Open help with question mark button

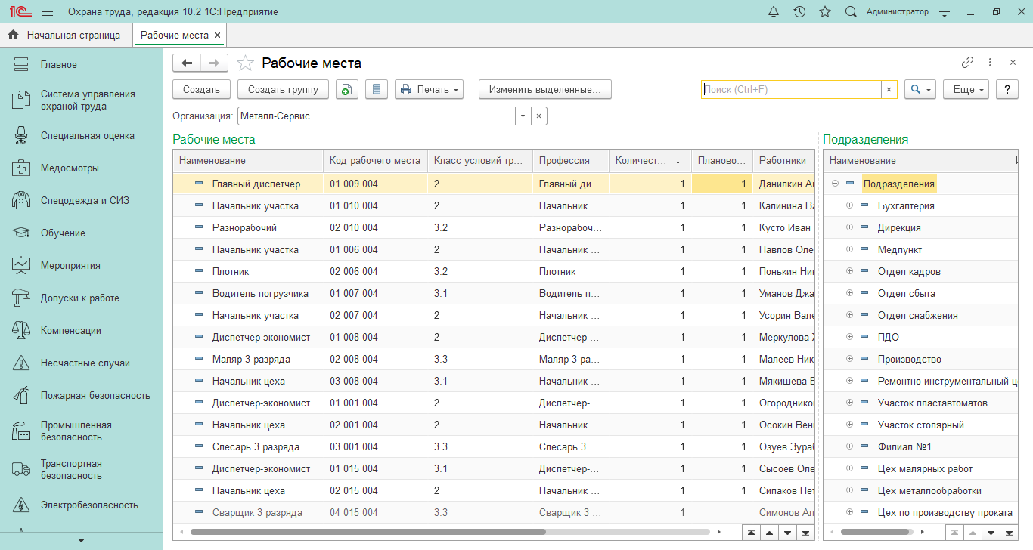(1007, 89)
